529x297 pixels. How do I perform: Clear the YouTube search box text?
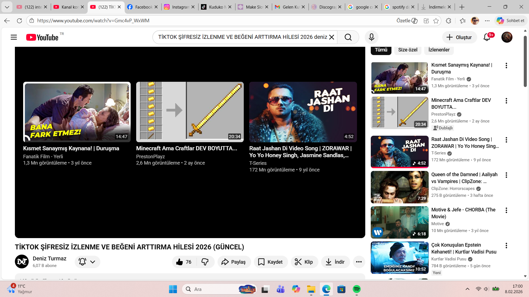tap(332, 37)
